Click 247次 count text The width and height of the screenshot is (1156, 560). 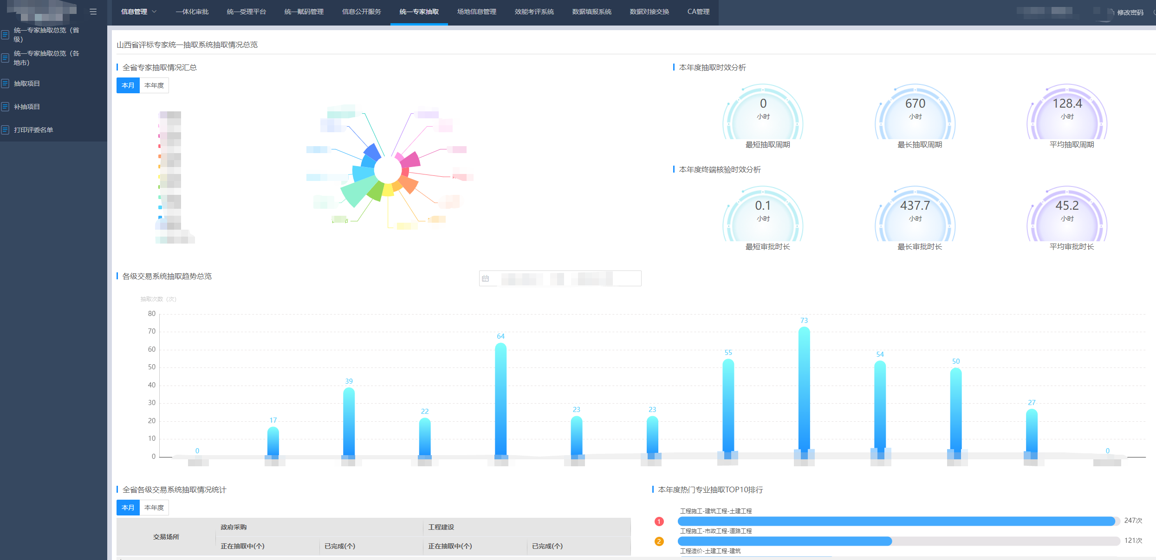(1133, 521)
